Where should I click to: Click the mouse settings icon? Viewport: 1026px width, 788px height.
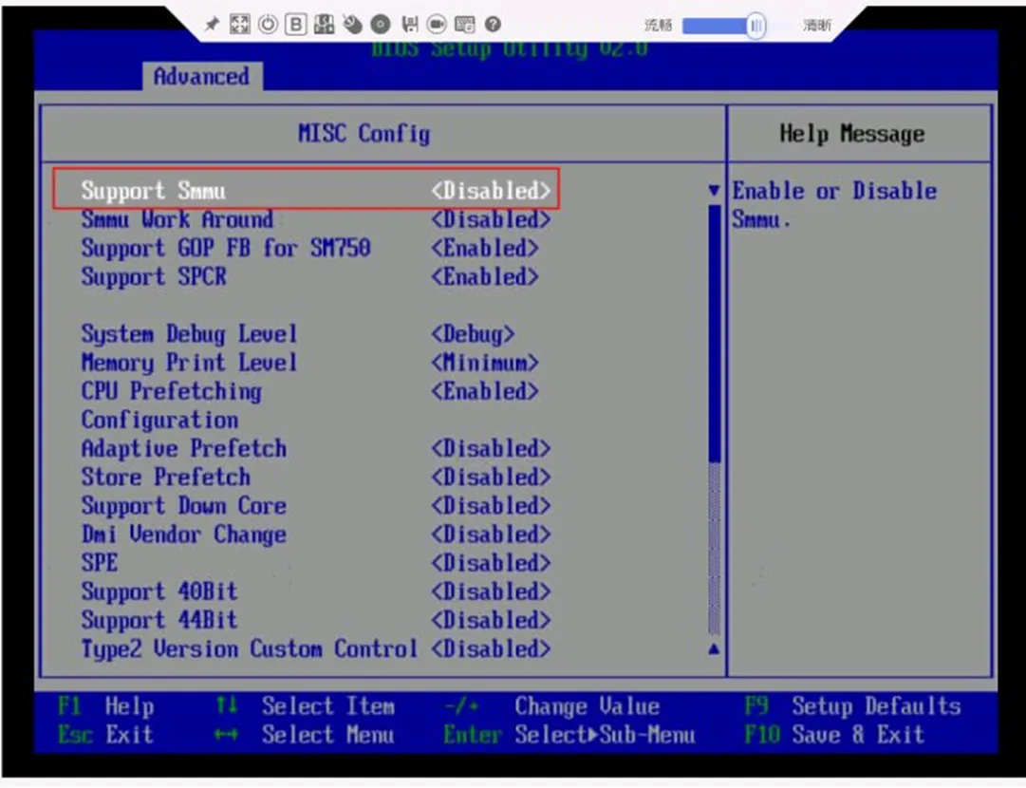click(353, 25)
